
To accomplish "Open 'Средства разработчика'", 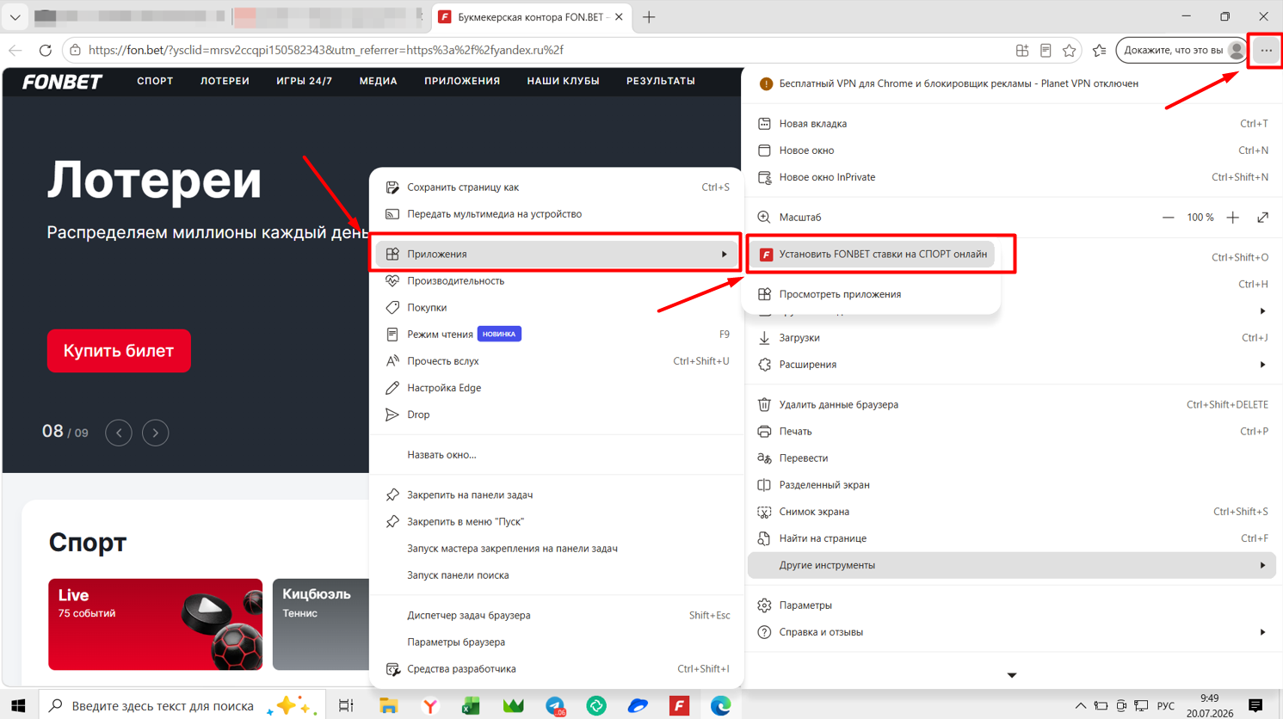I will pos(557,669).
